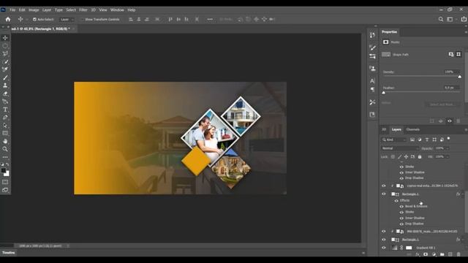Filter layers by type layers T icon

[427, 140]
